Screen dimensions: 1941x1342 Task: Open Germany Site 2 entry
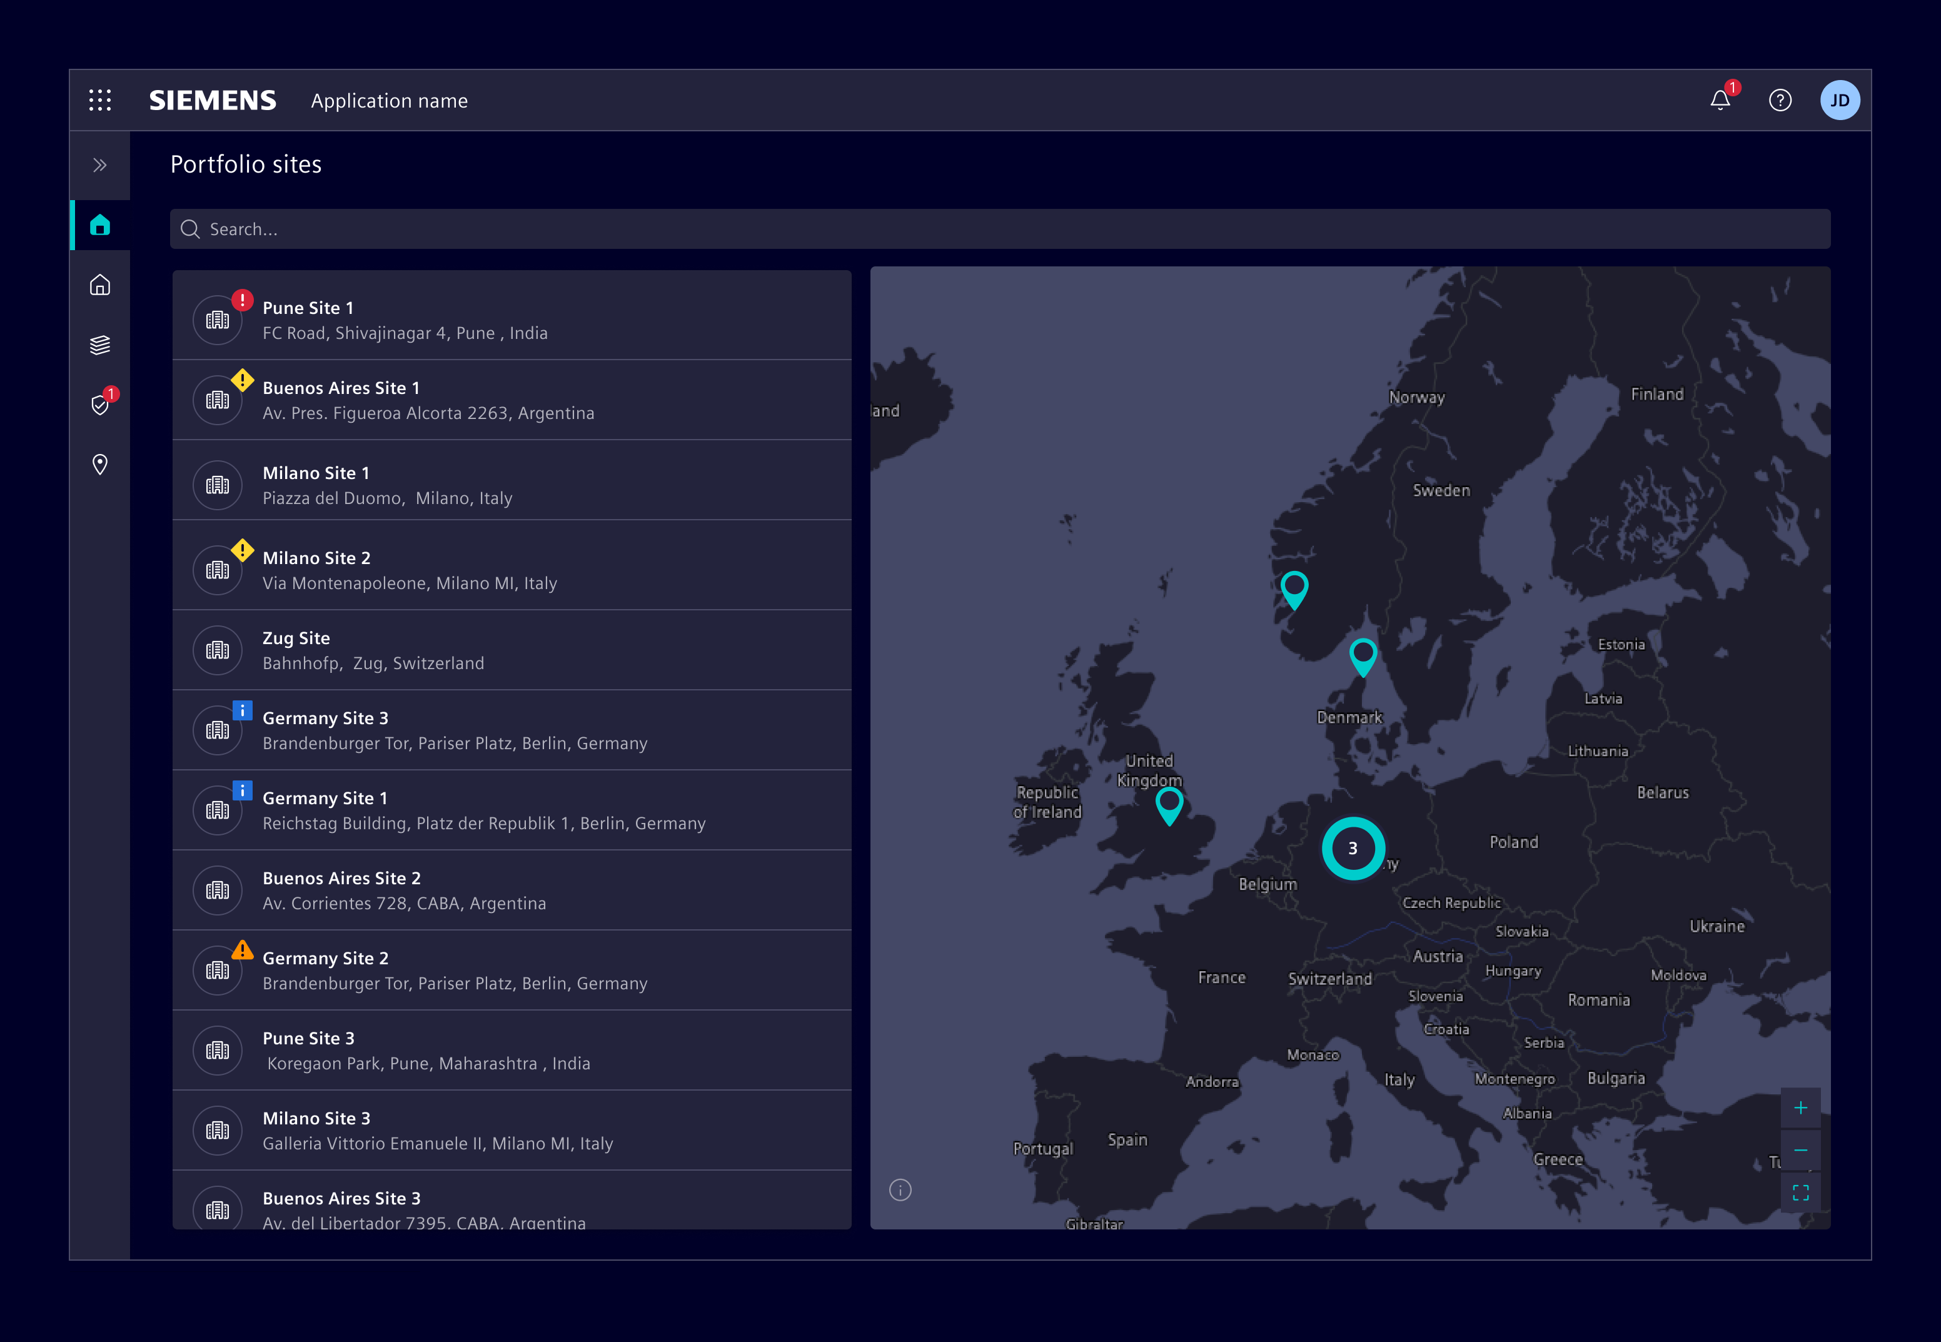click(x=511, y=971)
